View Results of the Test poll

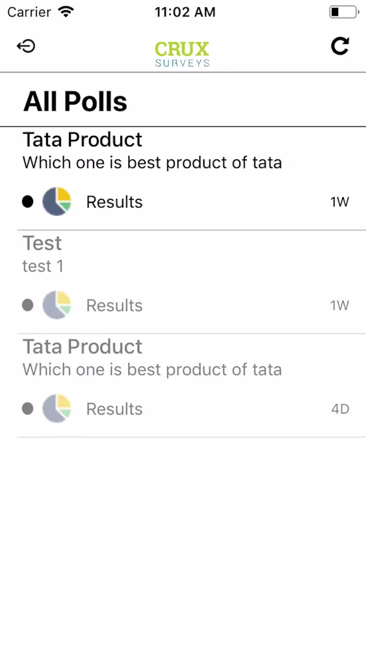[x=114, y=305]
